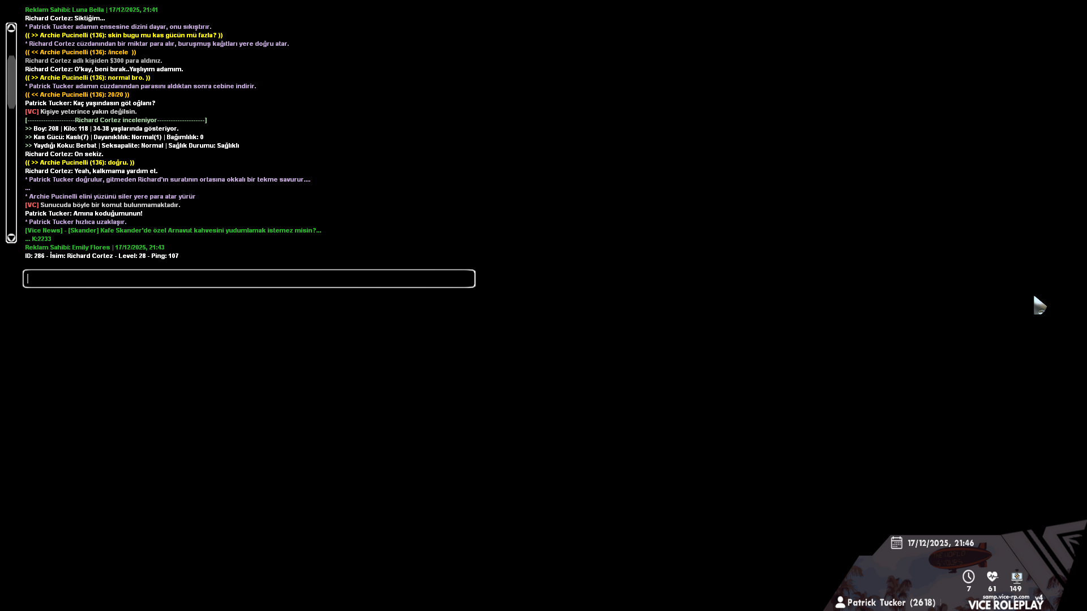The width and height of the screenshot is (1087, 611).
Task: Click the Vice News Kafe Skander advertisement line
Action: (173, 230)
